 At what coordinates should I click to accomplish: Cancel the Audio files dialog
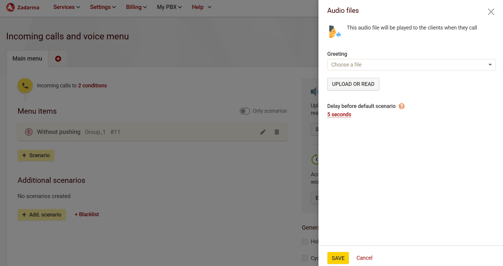pos(364,258)
